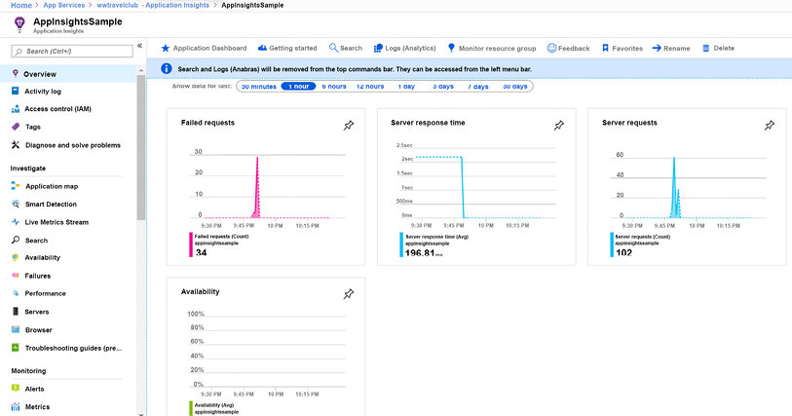Click the Application map icon
792x416 pixels.
click(16, 186)
